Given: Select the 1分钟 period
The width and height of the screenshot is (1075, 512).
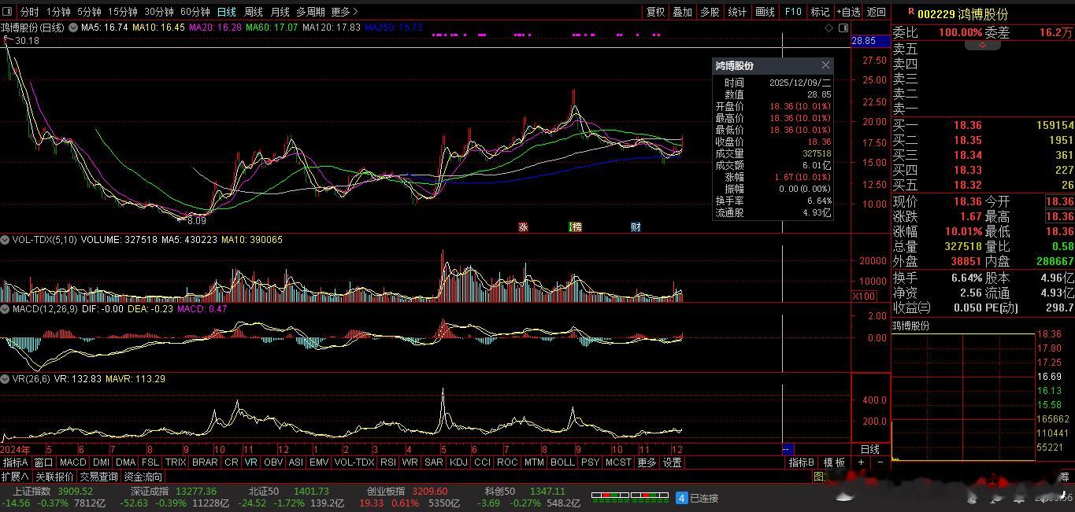Looking at the screenshot, I should pyautogui.click(x=59, y=12).
